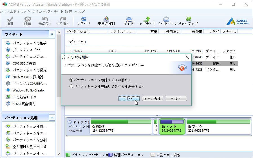253x158 pixels.
Task: Click the Backup toolbar icon
Action: tap(189, 19)
